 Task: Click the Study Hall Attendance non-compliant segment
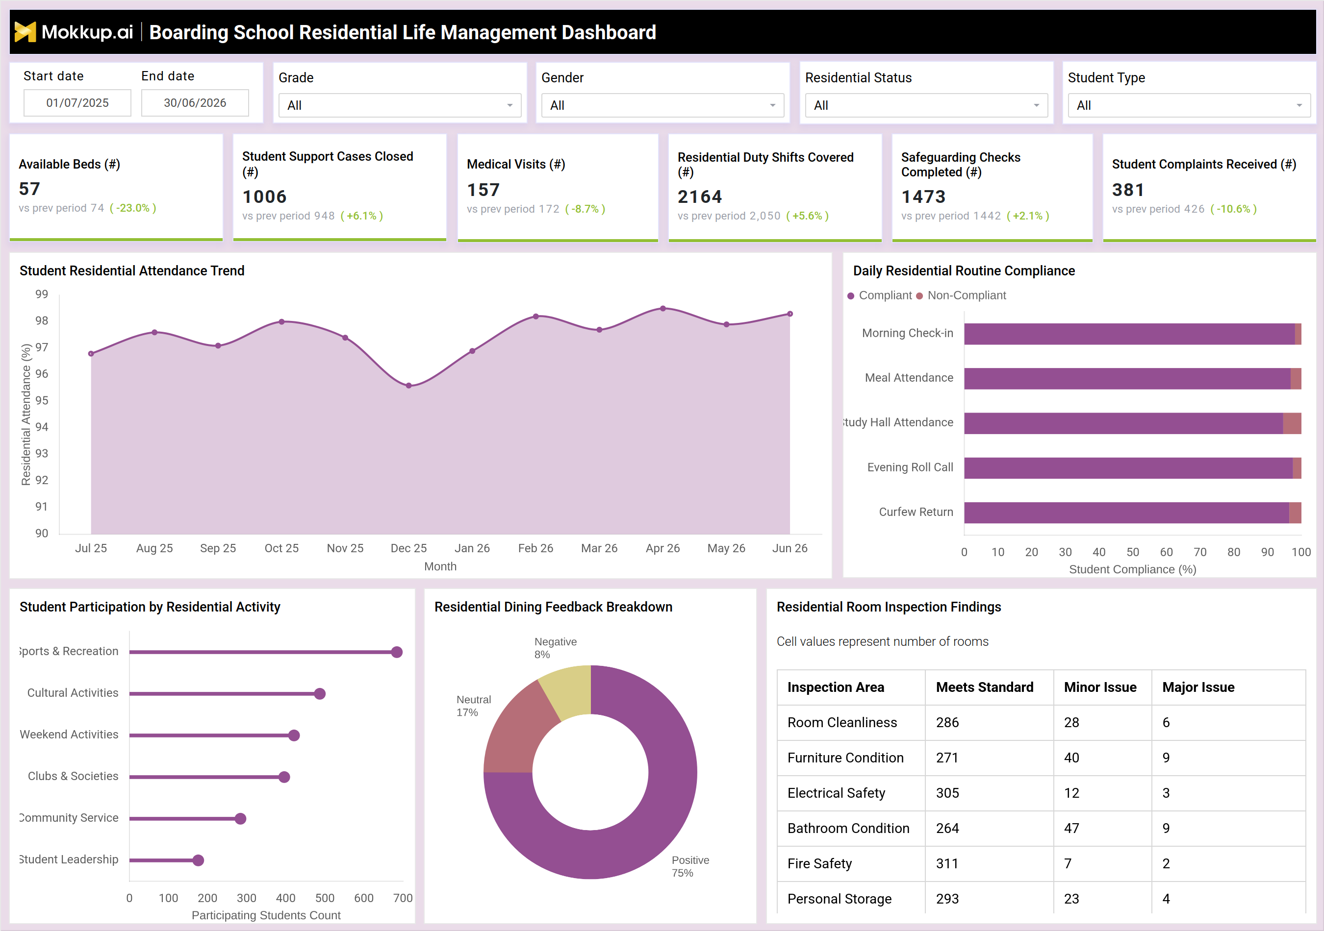coord(1292,423)
